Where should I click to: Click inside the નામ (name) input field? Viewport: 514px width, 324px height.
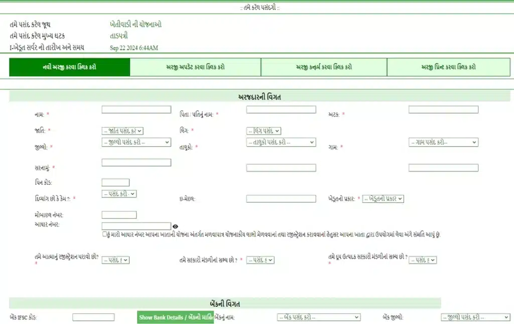(x=136, y=109)
